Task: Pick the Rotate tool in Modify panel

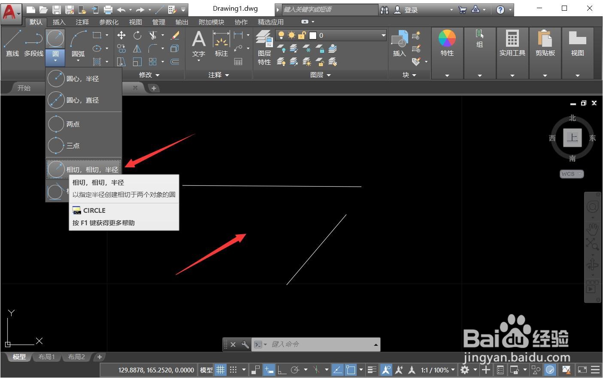Action: [137, 35]
